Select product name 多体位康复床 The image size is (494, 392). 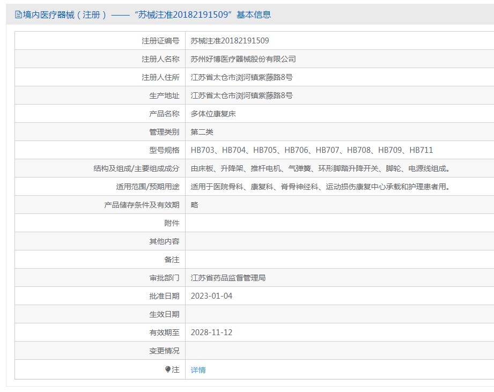[x=213, y=114]
